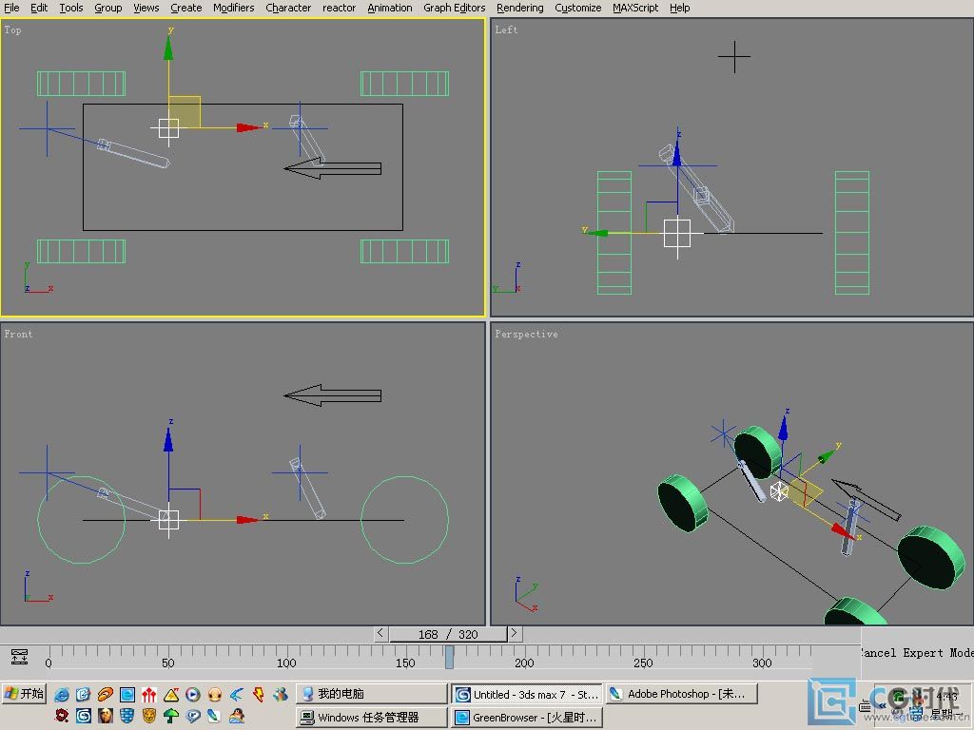Open the Character menu
This screenshot has width=974, height=730.
[x=288, y=8]
